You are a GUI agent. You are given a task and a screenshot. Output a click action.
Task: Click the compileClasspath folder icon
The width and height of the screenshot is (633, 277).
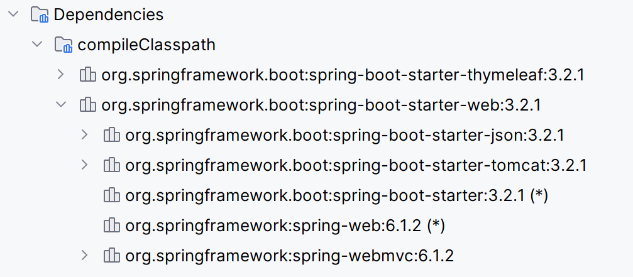[x=63, y=45]
